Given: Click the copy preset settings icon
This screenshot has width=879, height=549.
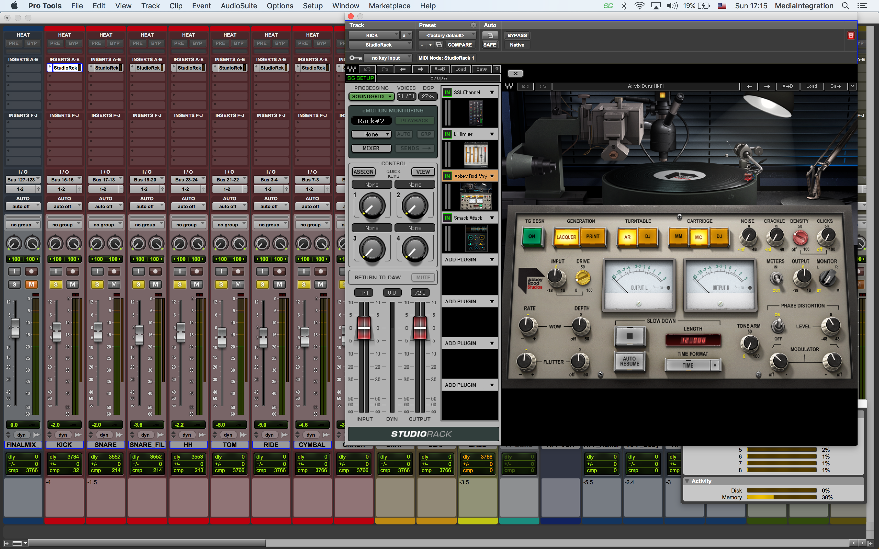Looking at the screenshot, I should point(439,45).
